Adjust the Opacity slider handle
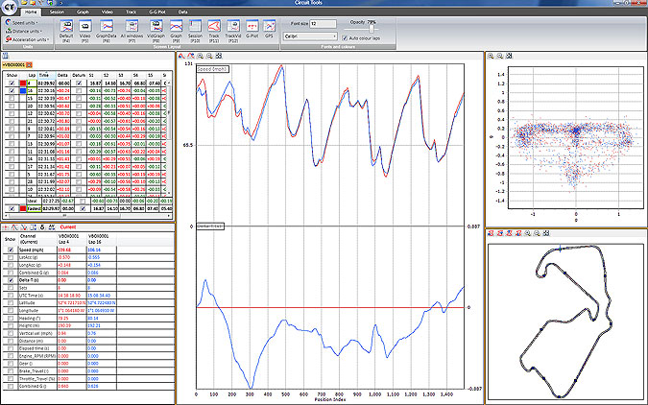The image size is (648, 405). (x=372, y=29)
